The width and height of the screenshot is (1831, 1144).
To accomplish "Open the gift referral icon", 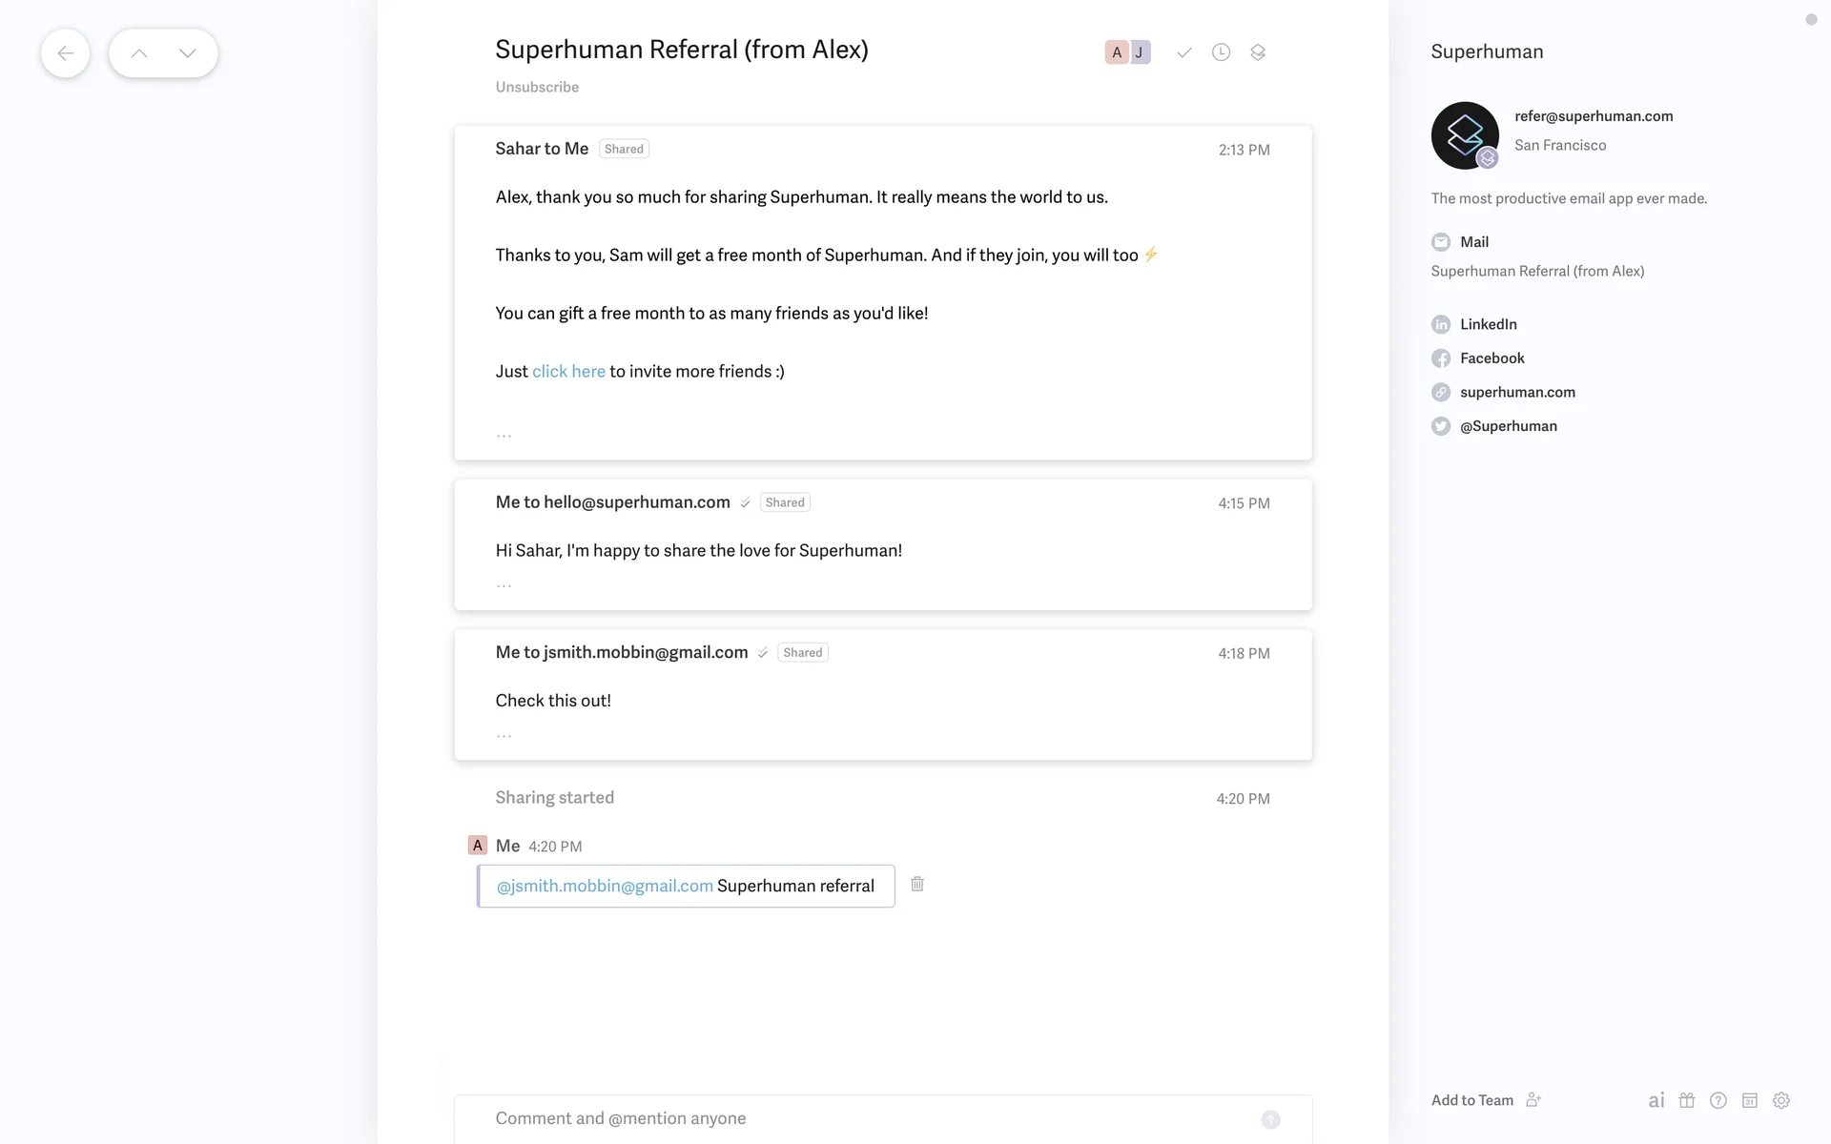I will (x=1687, y=1100).
